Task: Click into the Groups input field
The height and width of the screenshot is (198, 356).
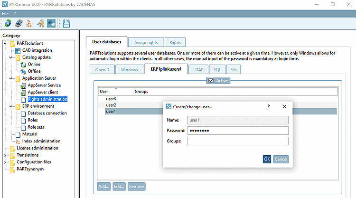Action: point(238,141)
